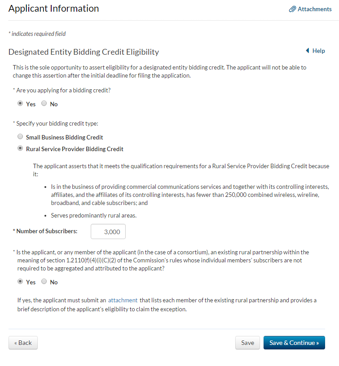Image resolution: width=339 pixels, height=366 pixels.
Task: Go back with the « Back button
Action: coord(23,343)
